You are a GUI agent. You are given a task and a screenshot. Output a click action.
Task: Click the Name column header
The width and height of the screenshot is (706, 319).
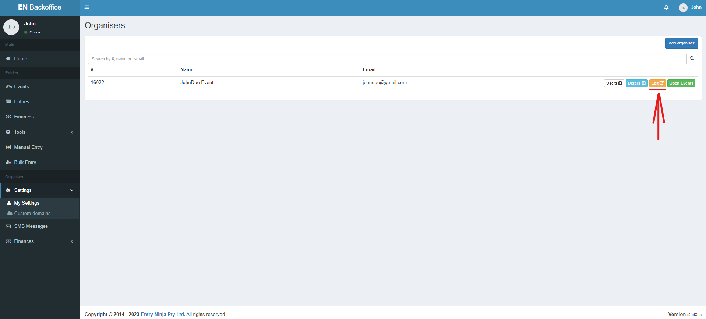(187, 70)
